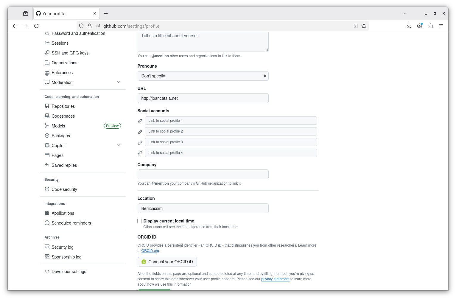This screenshot has width=456, height=299.
Task: Edit the Company input field
Action: point(203,174)
